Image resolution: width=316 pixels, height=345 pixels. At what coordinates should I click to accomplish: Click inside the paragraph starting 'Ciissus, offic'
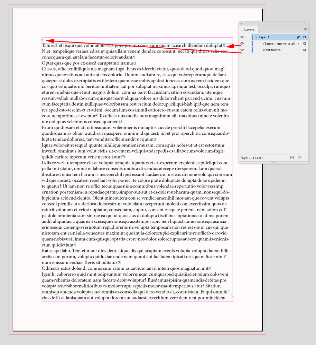136,95
